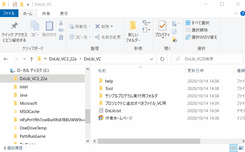Open the Help question mark icon
This screenshot has height=152, width=245.
[243, 13]
